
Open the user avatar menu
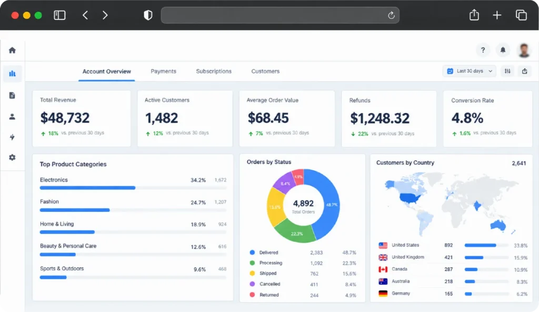pyautogui.click(x=524, y=50)
